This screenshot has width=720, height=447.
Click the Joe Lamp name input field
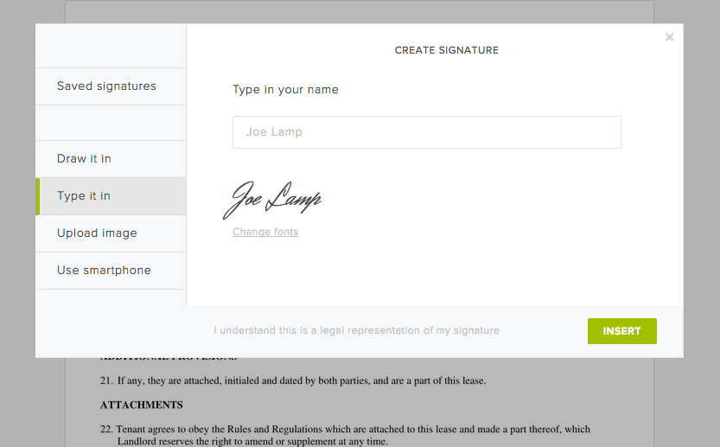click(x=427, y=132)
